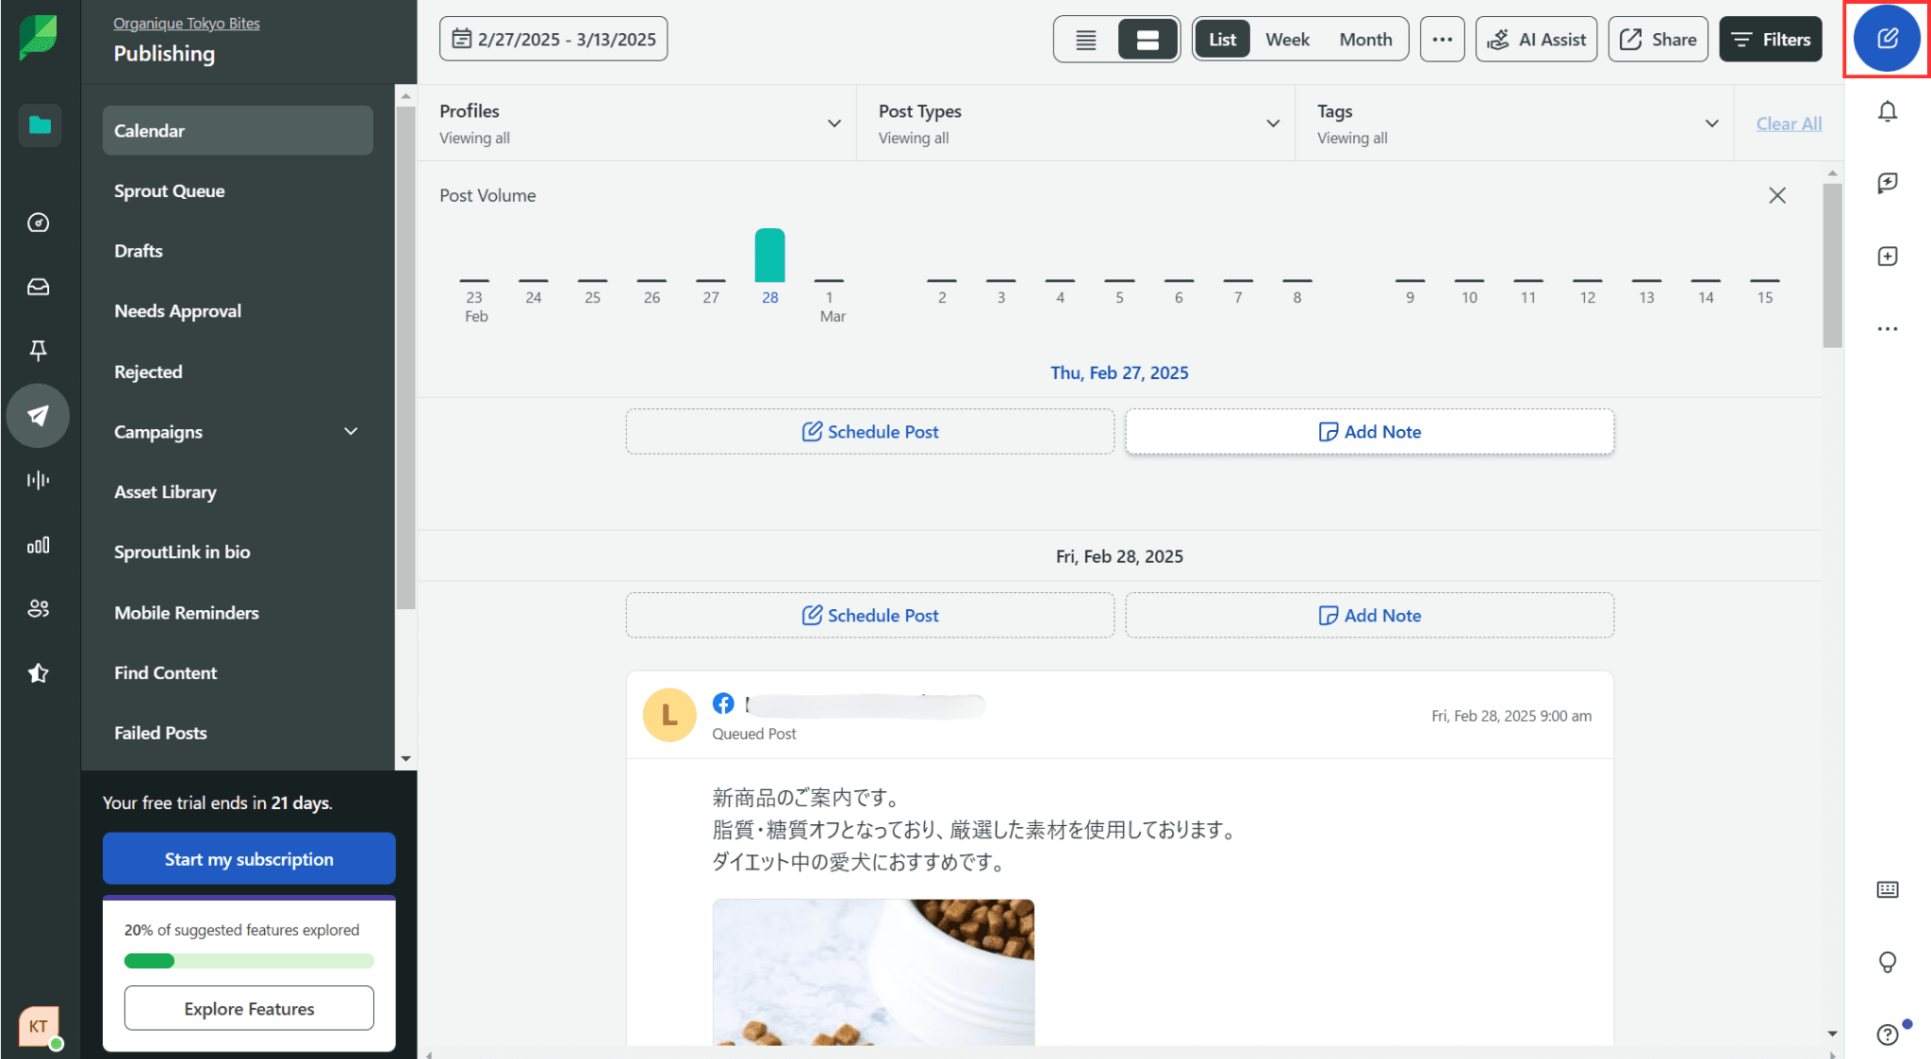
Task: Open Sprout Queue in sidebar
Action: click(170, 190)
